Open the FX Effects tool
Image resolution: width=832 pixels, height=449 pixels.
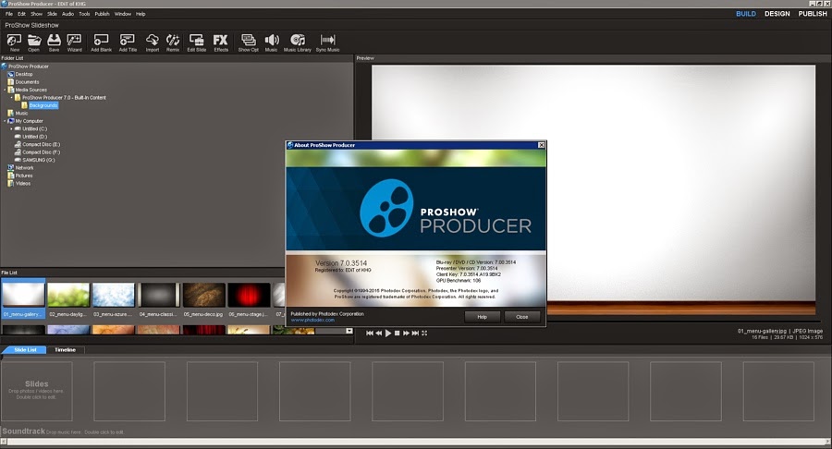[x=221, y=42]
